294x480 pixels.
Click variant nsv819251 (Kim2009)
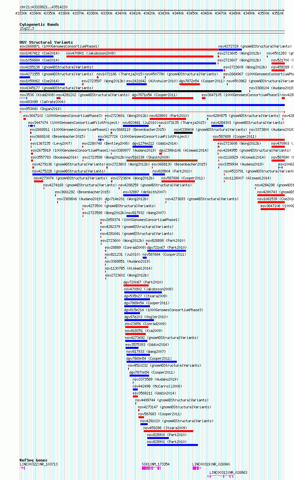click(144, 331)
